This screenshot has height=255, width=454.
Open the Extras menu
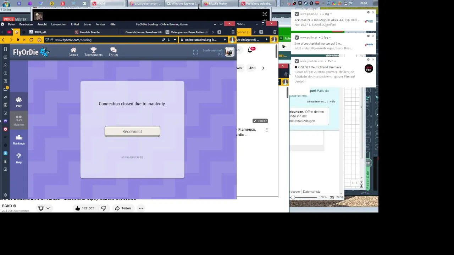[x=87, y=24]
